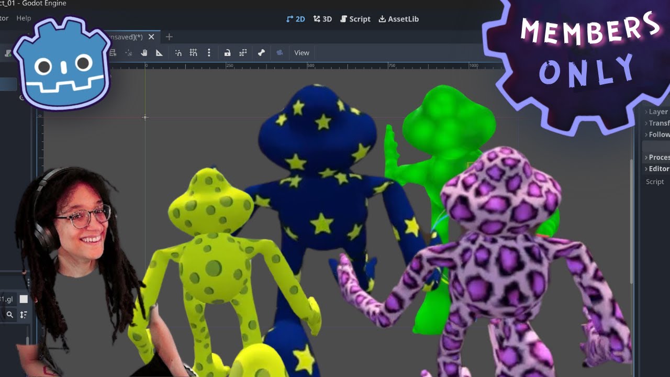Viewport: 670px width, 377px height.
Task: Select the Pan mode hand tool
Action: point(144,52)
